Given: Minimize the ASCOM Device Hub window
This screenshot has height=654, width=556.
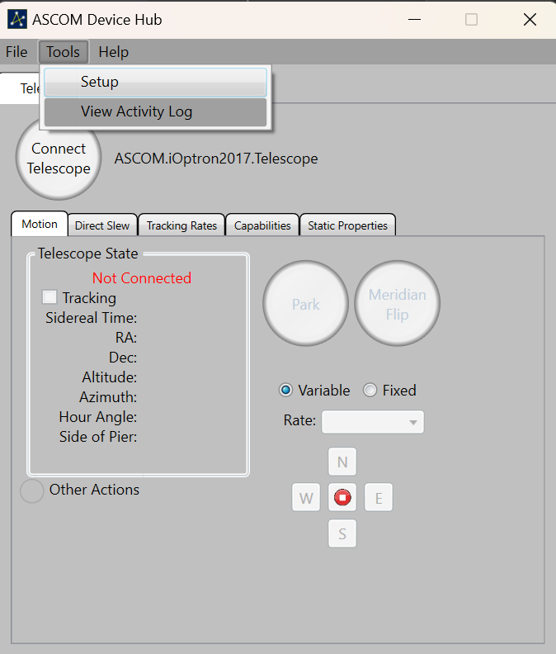Looking at the screenshot, I should pos(414,19).
